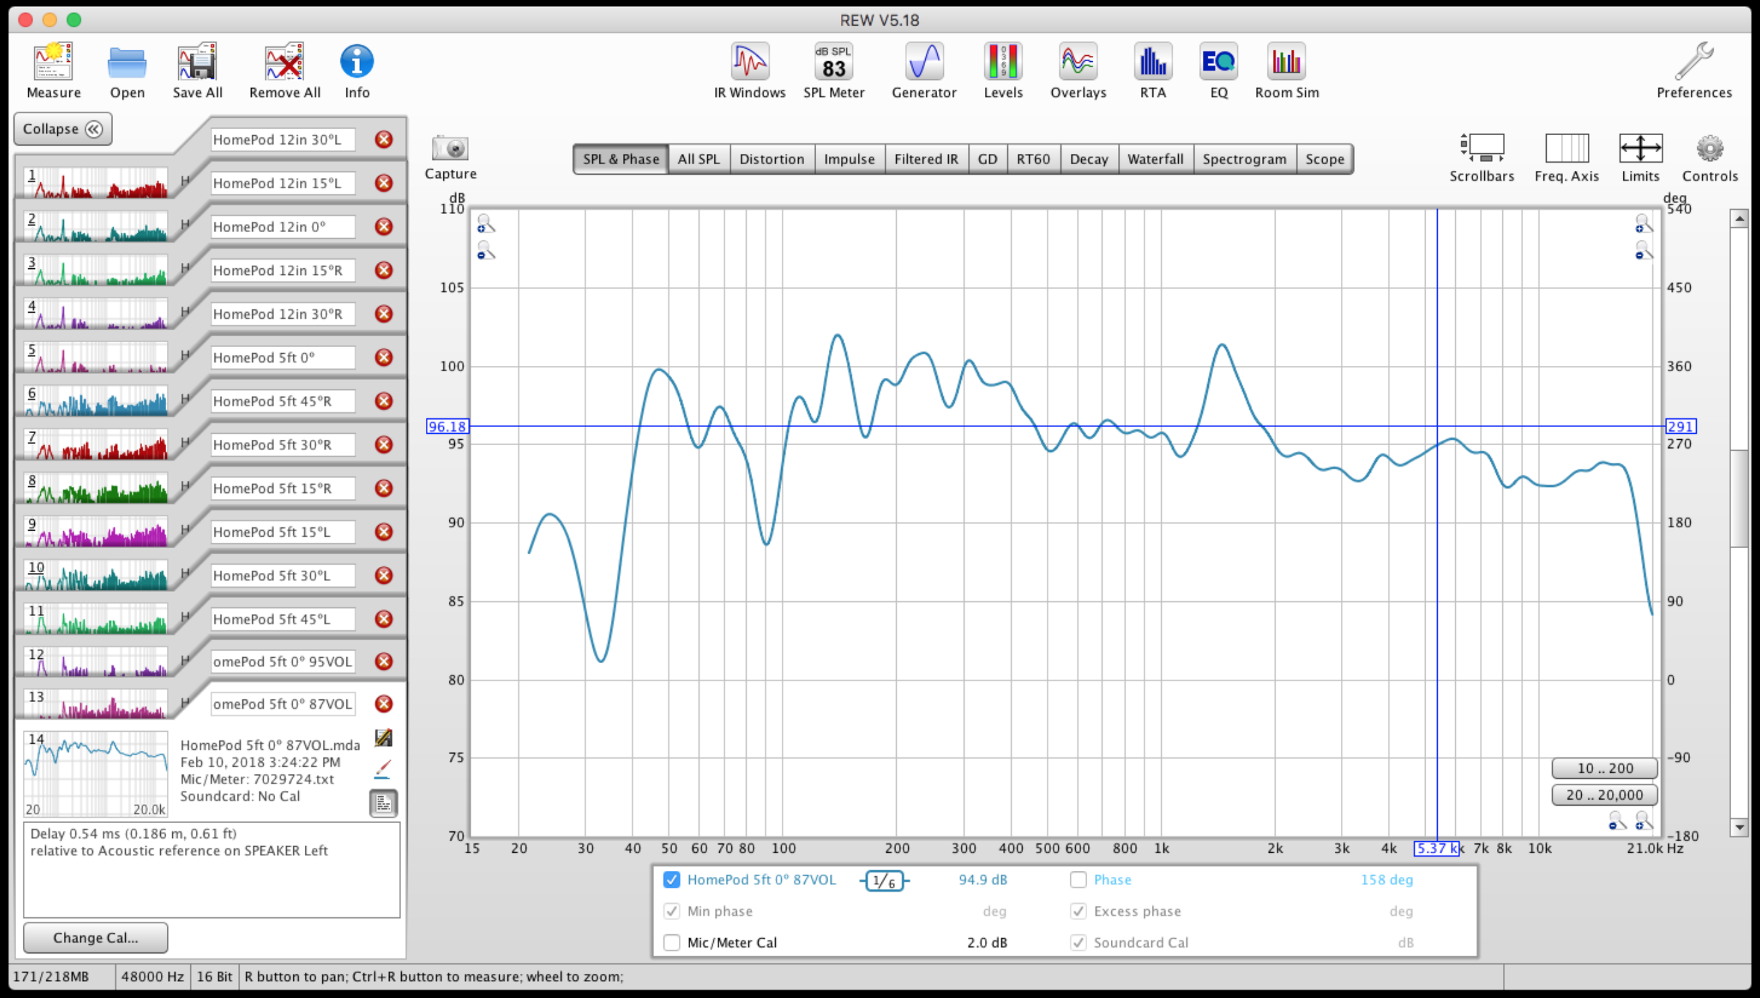This screenshot has width=1760, height=998.
Task: Switch to Filtered IR tab
Action: 926,159
